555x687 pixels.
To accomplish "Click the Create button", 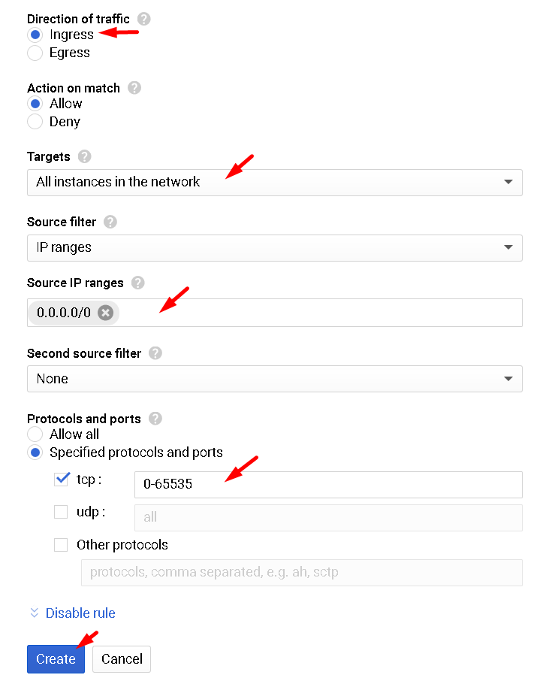I will coord(56,659).
